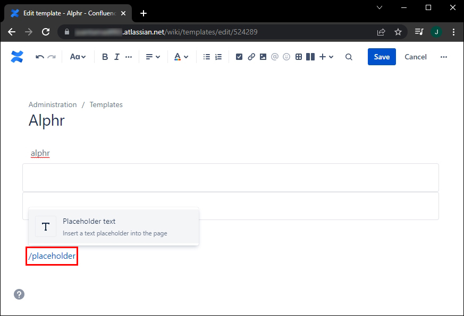Go back in the browser
Screen dimensions: 464x316
12,32
